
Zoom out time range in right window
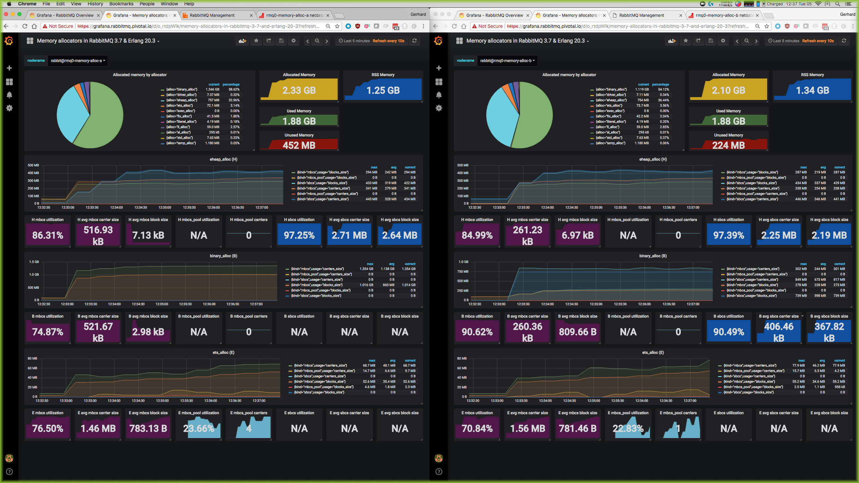point(747,41)
